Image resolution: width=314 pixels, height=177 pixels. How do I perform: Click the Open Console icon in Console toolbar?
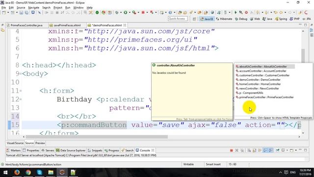[x=291, y=150]
